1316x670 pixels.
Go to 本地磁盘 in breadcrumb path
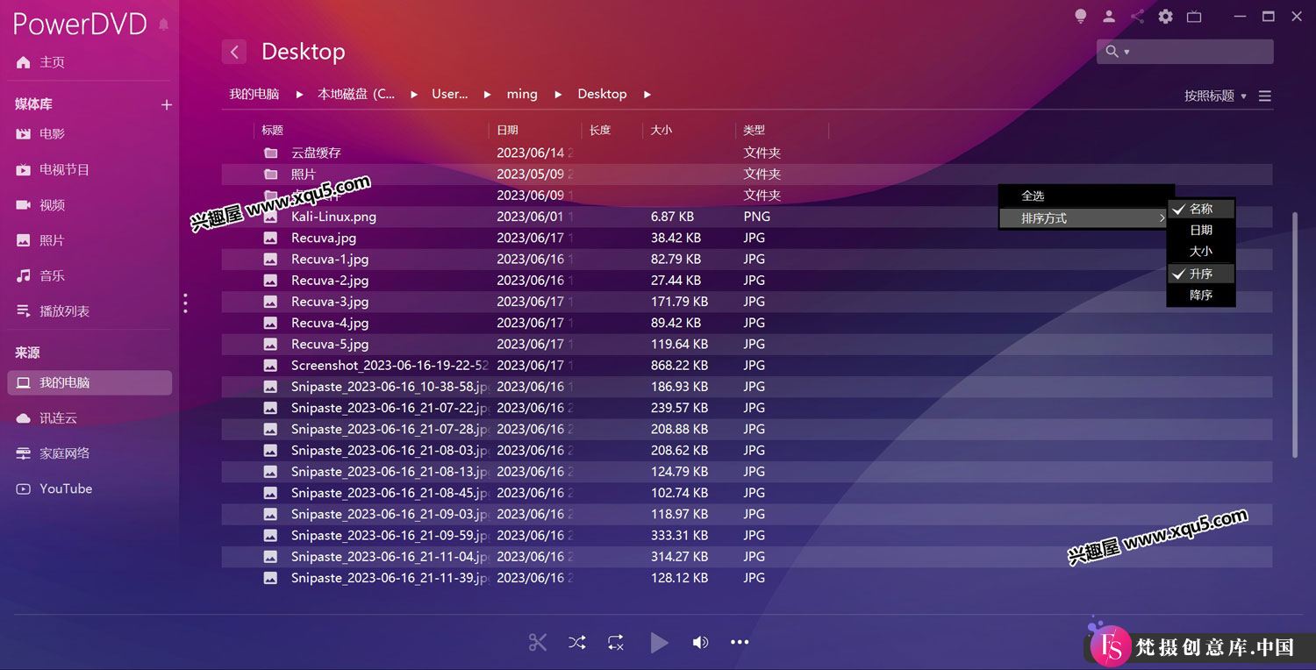356,94
